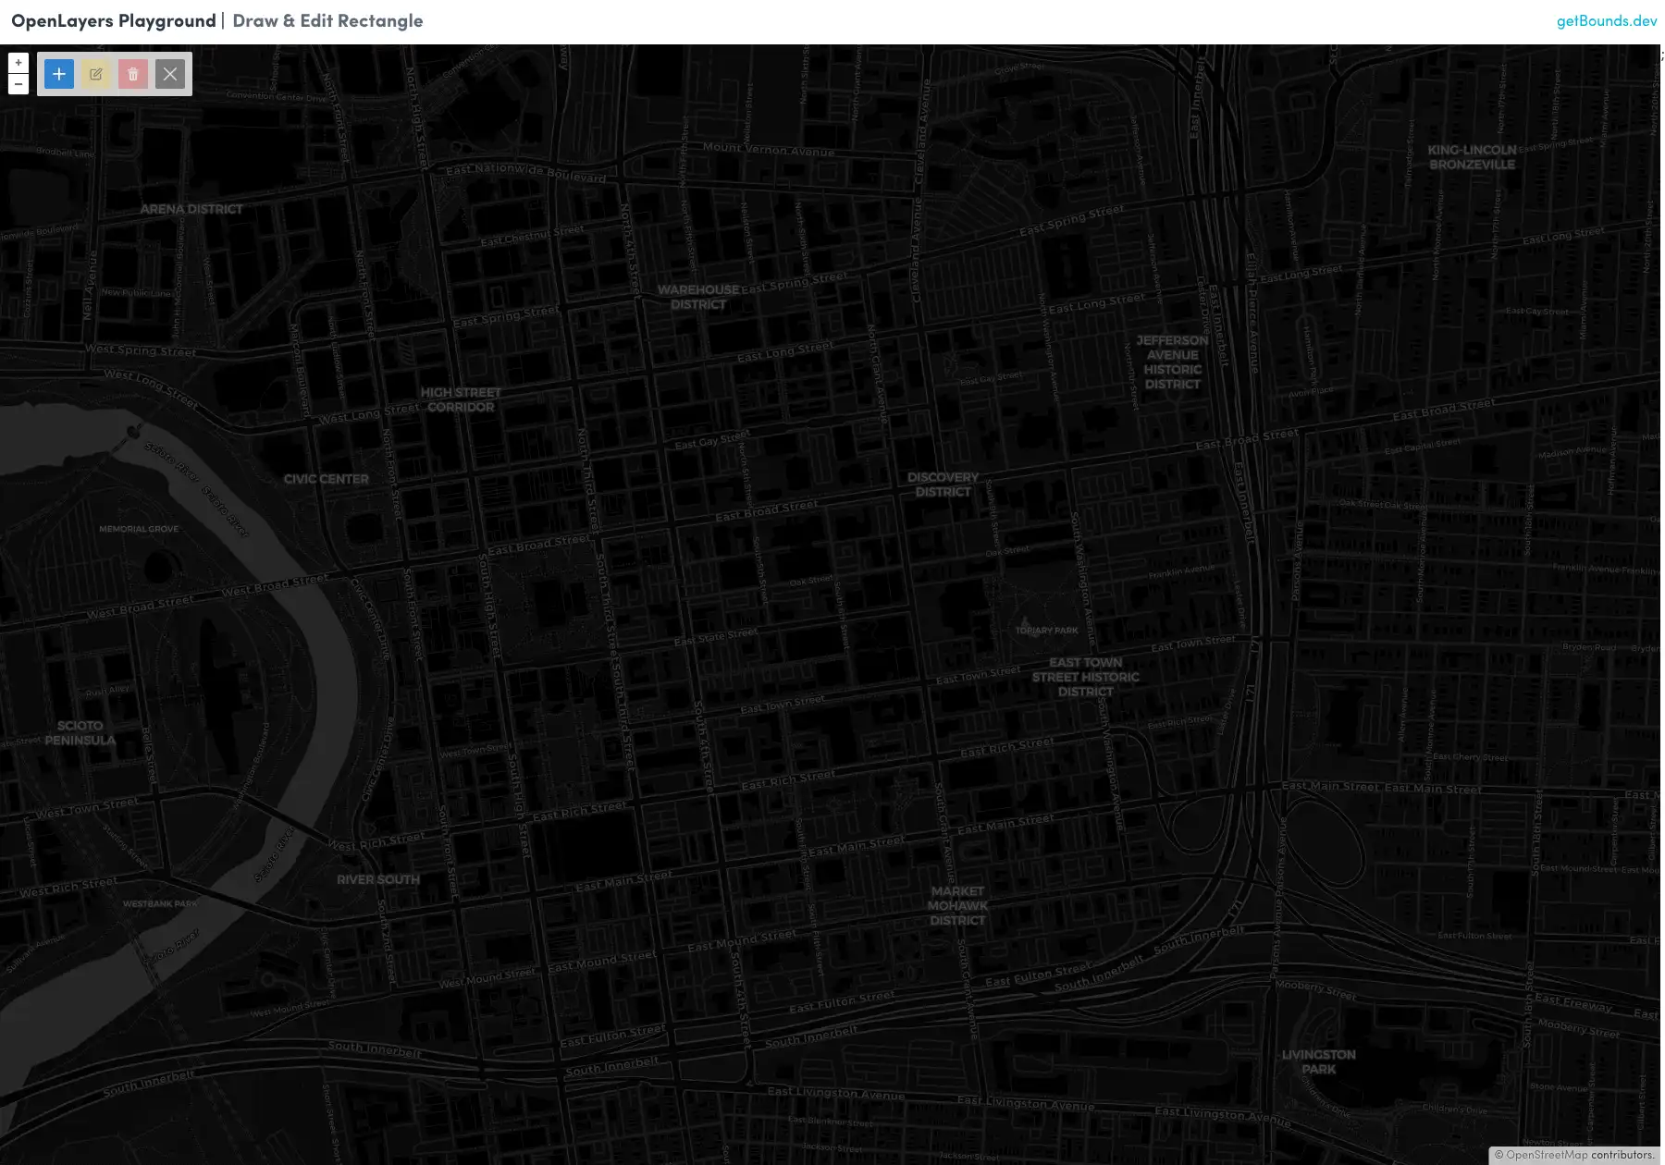Open the getBounds.dev link
The image size is (1665, 1165).
pyautogui.click(x=1606, y=20)
